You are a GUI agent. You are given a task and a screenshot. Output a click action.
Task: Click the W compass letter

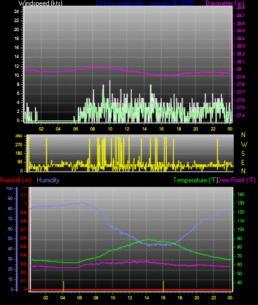[x=244, y=145]
